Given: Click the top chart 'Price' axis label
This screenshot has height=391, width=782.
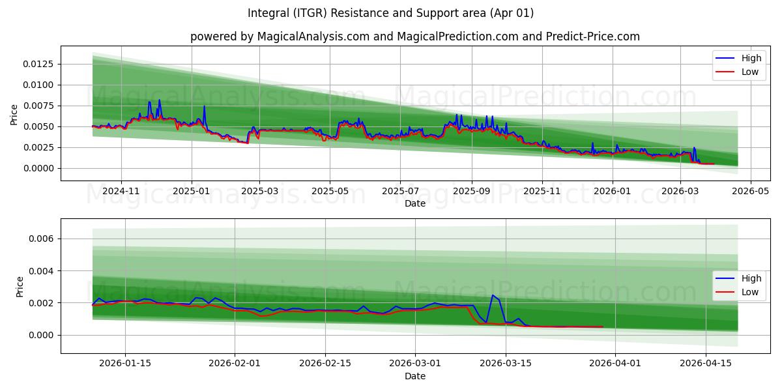Looking at the screenshot, I should pyautogui.click(x=14, y=113).
